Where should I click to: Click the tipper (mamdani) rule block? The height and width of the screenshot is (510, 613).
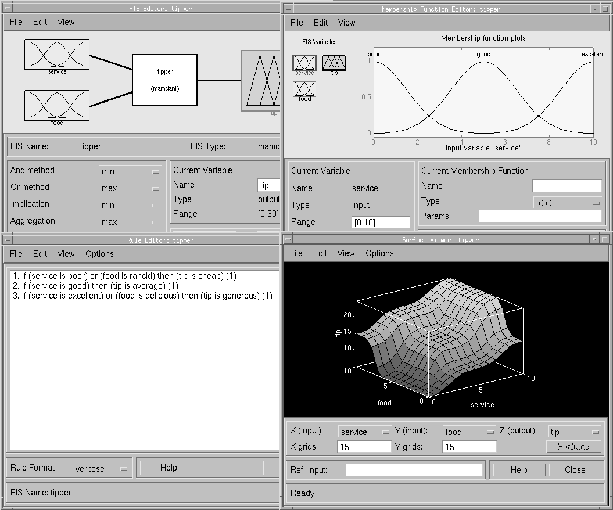(x=164, y=80)
